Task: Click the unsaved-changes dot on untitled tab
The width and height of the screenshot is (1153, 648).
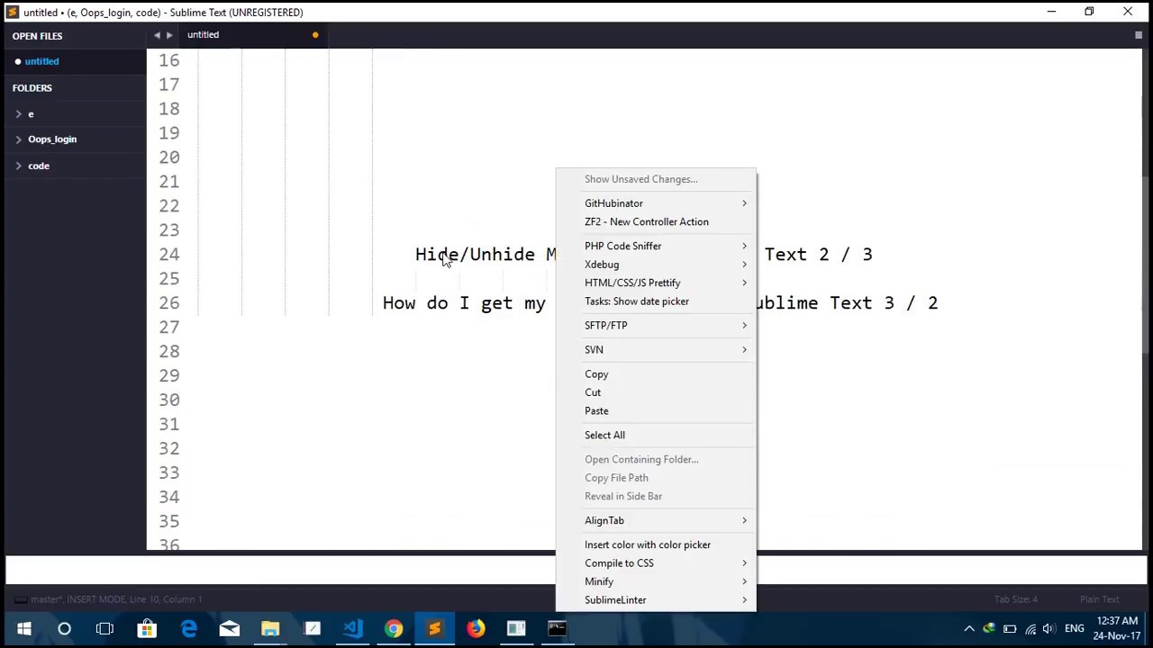Action: pos(315,35)
